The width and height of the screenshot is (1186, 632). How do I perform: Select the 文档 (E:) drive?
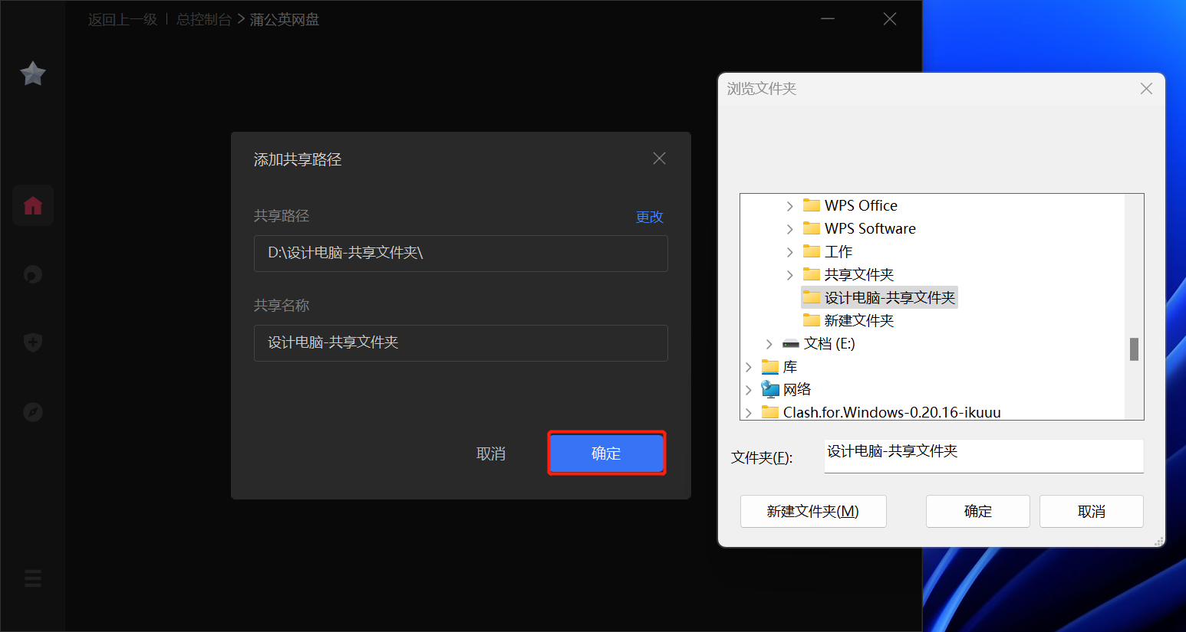(x=819, y=343)
